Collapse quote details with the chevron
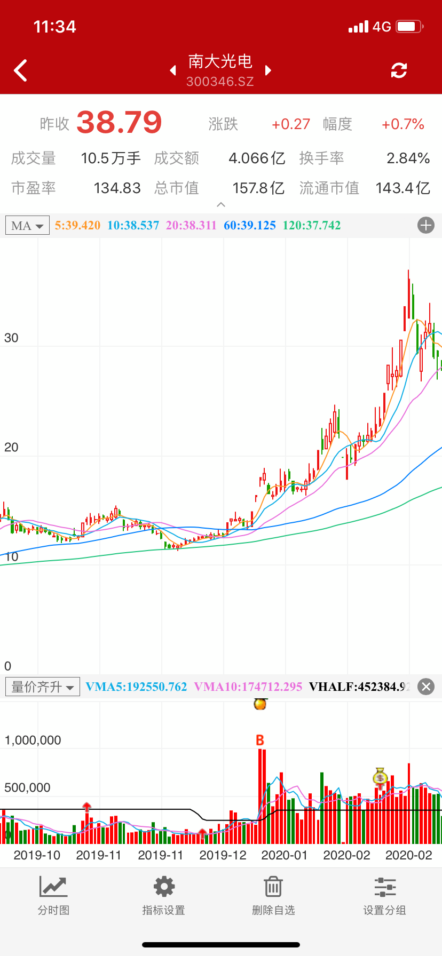The image size is (442, 956). 221,205
